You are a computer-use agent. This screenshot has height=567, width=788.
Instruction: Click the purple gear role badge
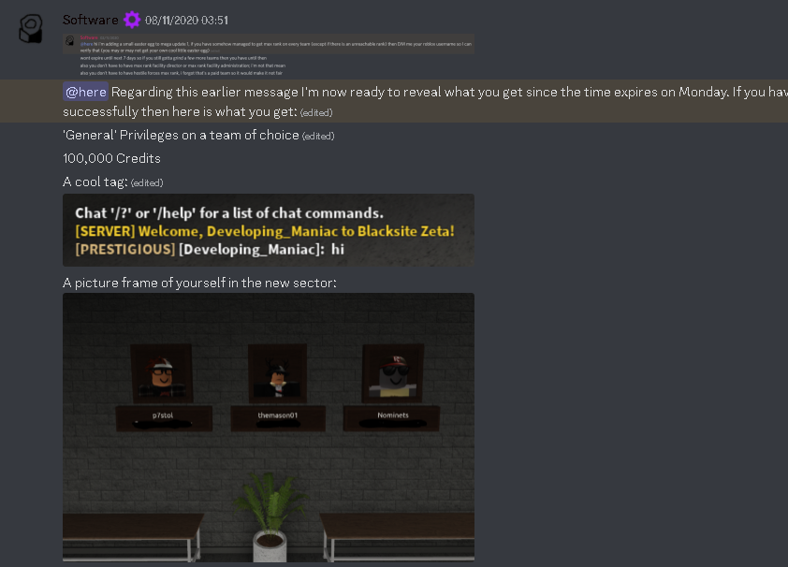[x=132, y=20]
